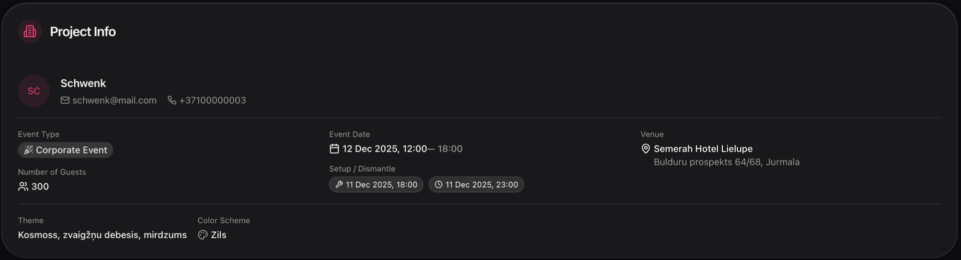This screenshot has height=260, width=961.
Task: Click the party popper icon in Corporate Event
Action: click(29, 150)
